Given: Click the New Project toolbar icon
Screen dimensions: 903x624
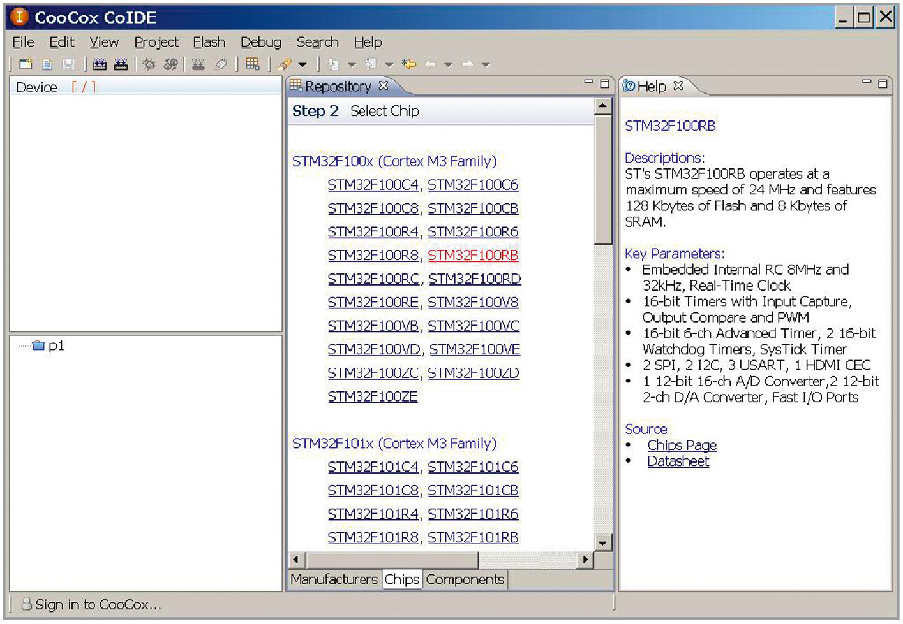Looking at the screenshot, I should point(26,64).
